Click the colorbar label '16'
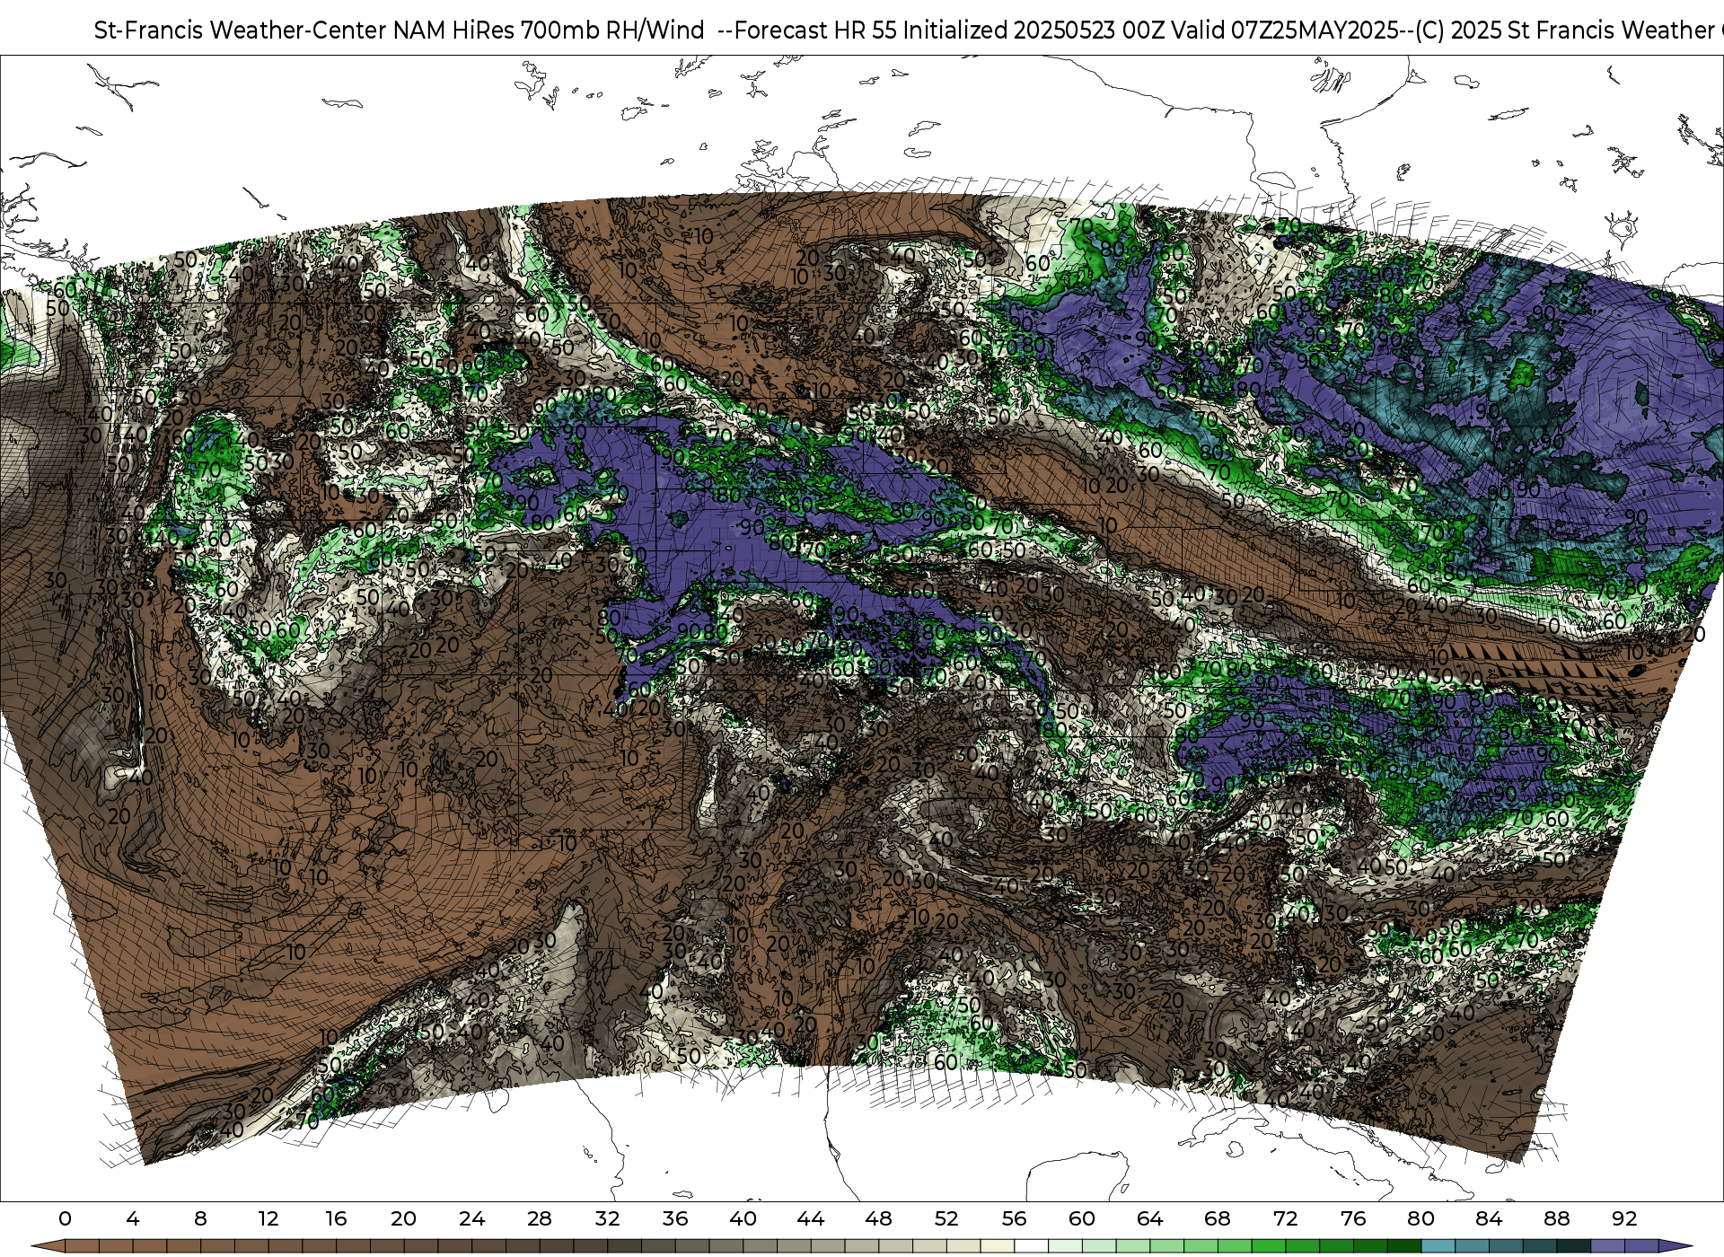The image size is (1724, 1257). (336, 1218)
